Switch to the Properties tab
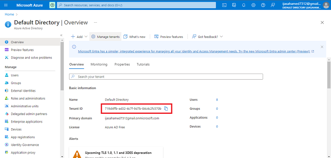 [x=122, y=64]
